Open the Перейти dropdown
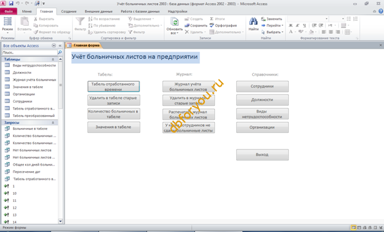Screen dimensions: 384x232 272,25
